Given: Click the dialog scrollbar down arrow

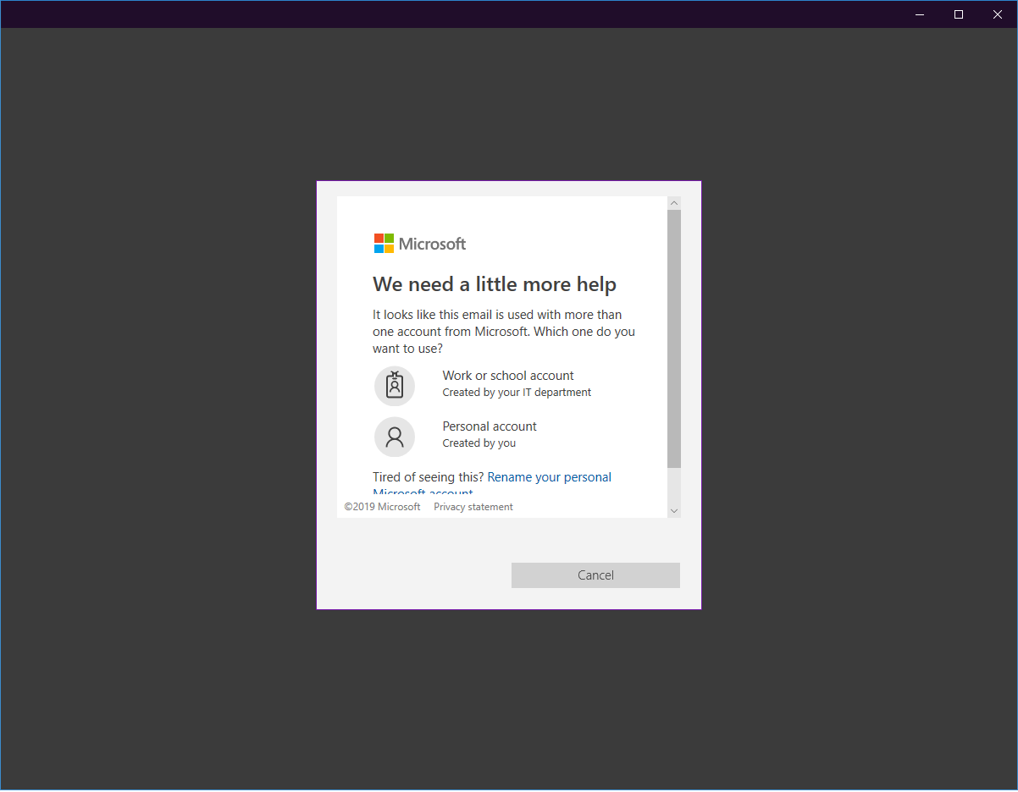Looking at the screenshot, I should 674,511.
